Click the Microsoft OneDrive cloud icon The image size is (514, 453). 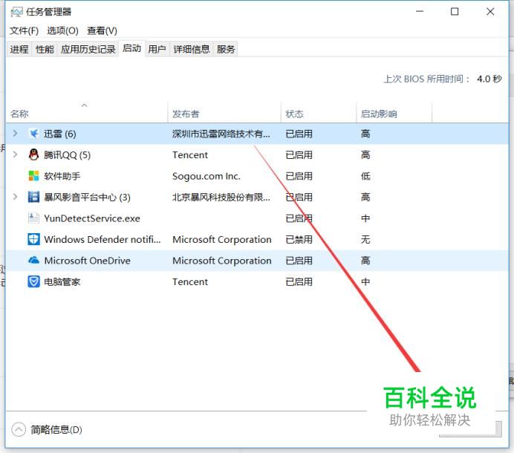point(33,260)
